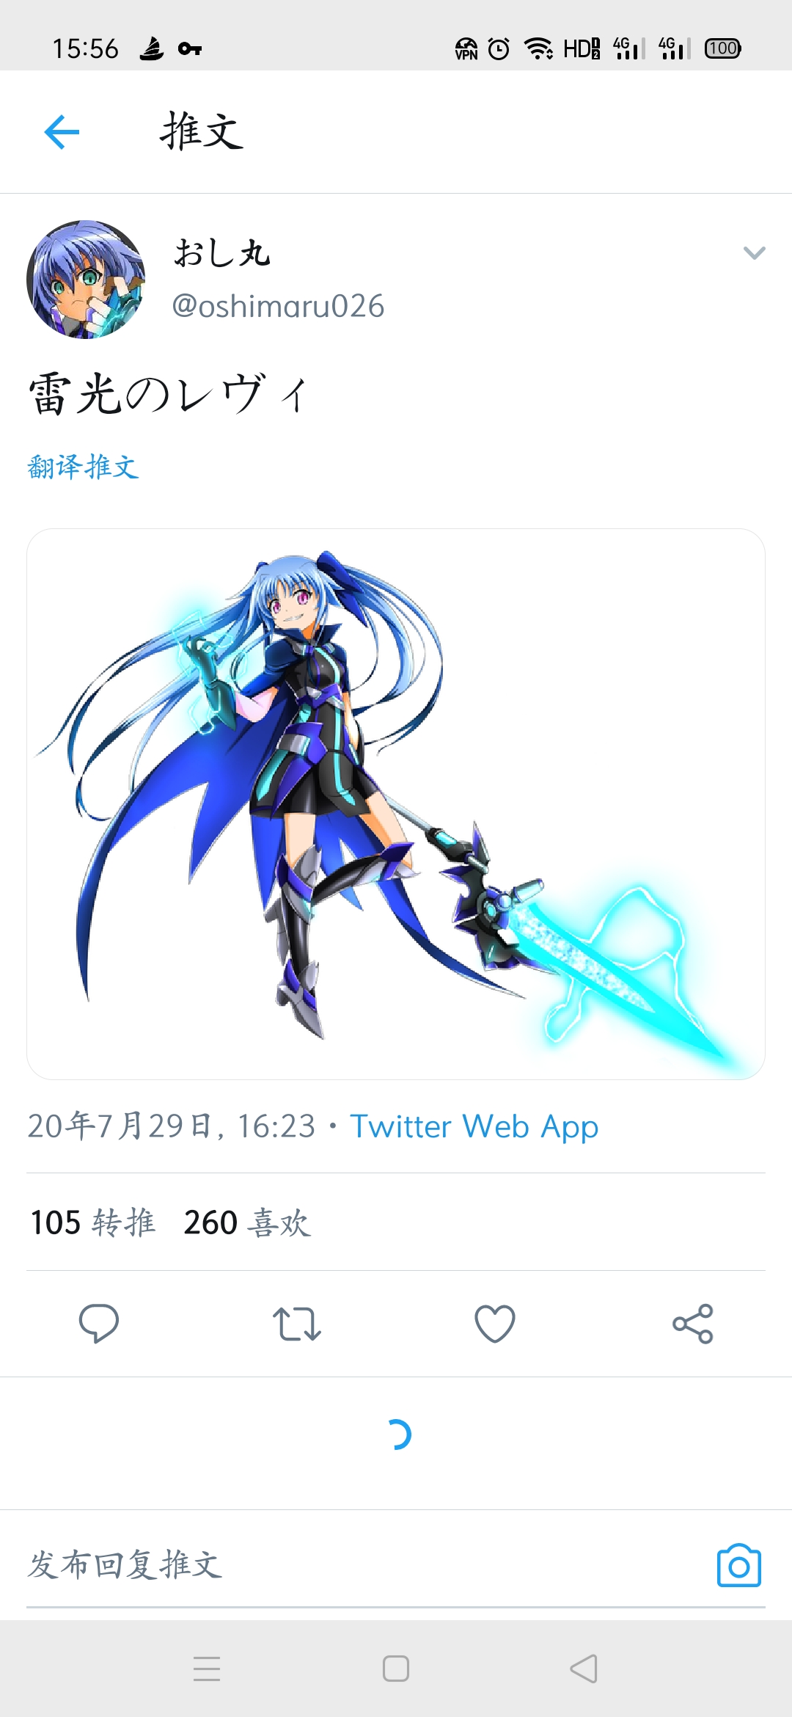This screenshot has height=1717, width=792.
Task: Open Twitter Web App source link
Action: pos(474,1126)
